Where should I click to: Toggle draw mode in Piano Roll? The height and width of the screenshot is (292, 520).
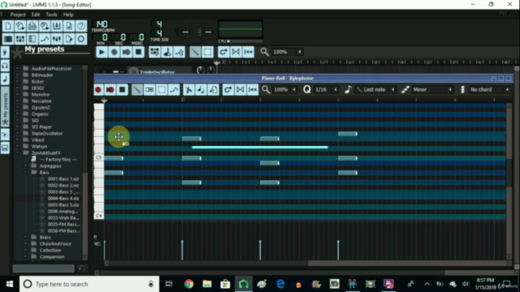click(x=137, y=90)
